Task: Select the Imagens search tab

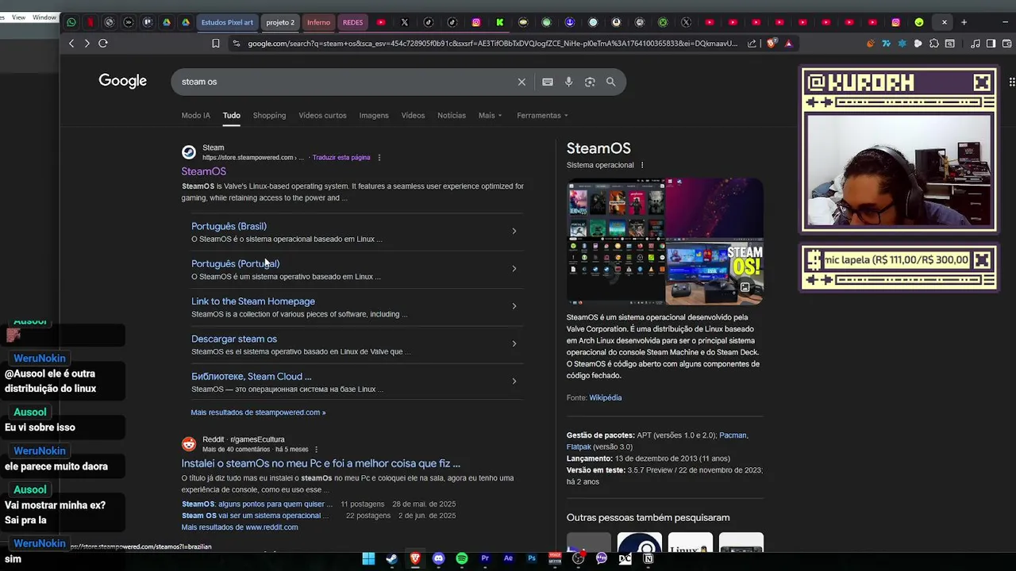Action: [x=374, y=116]
